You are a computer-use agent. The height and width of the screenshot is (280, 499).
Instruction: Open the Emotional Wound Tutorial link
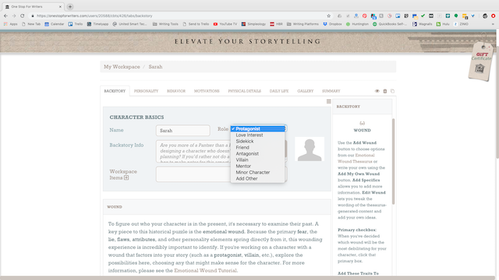pos(205,271)
